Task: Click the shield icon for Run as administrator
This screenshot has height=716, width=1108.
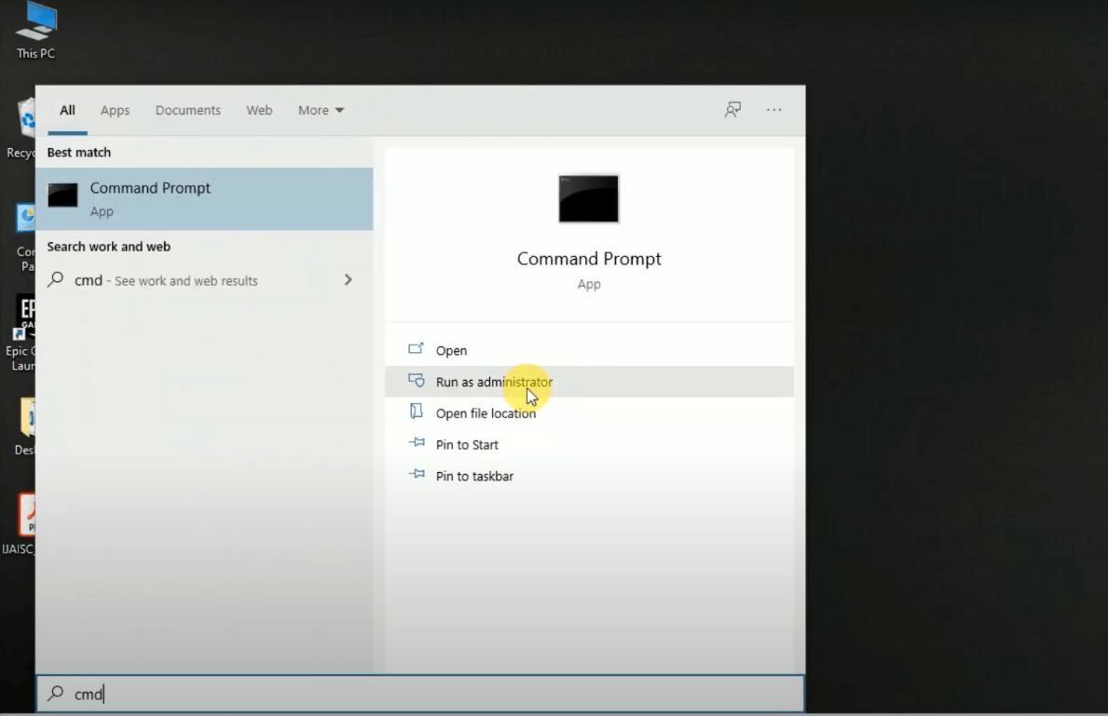Action: pyautogui.click(x=417, y=382)
